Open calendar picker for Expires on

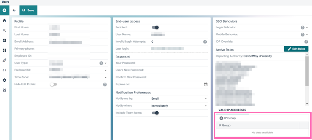(x=206, y=84)
